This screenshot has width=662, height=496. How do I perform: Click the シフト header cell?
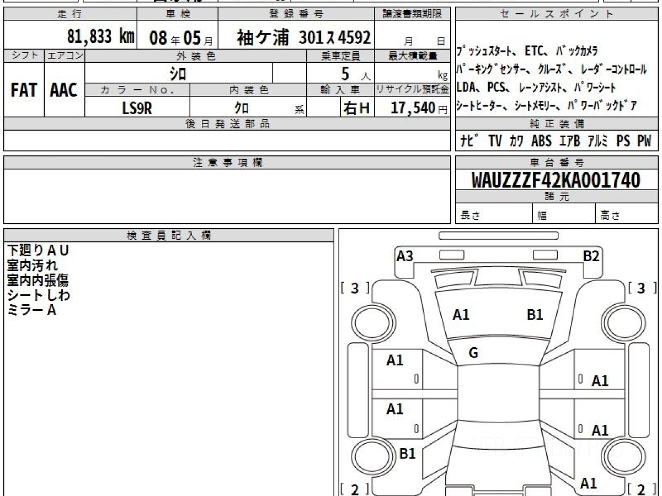pos(24,55)
